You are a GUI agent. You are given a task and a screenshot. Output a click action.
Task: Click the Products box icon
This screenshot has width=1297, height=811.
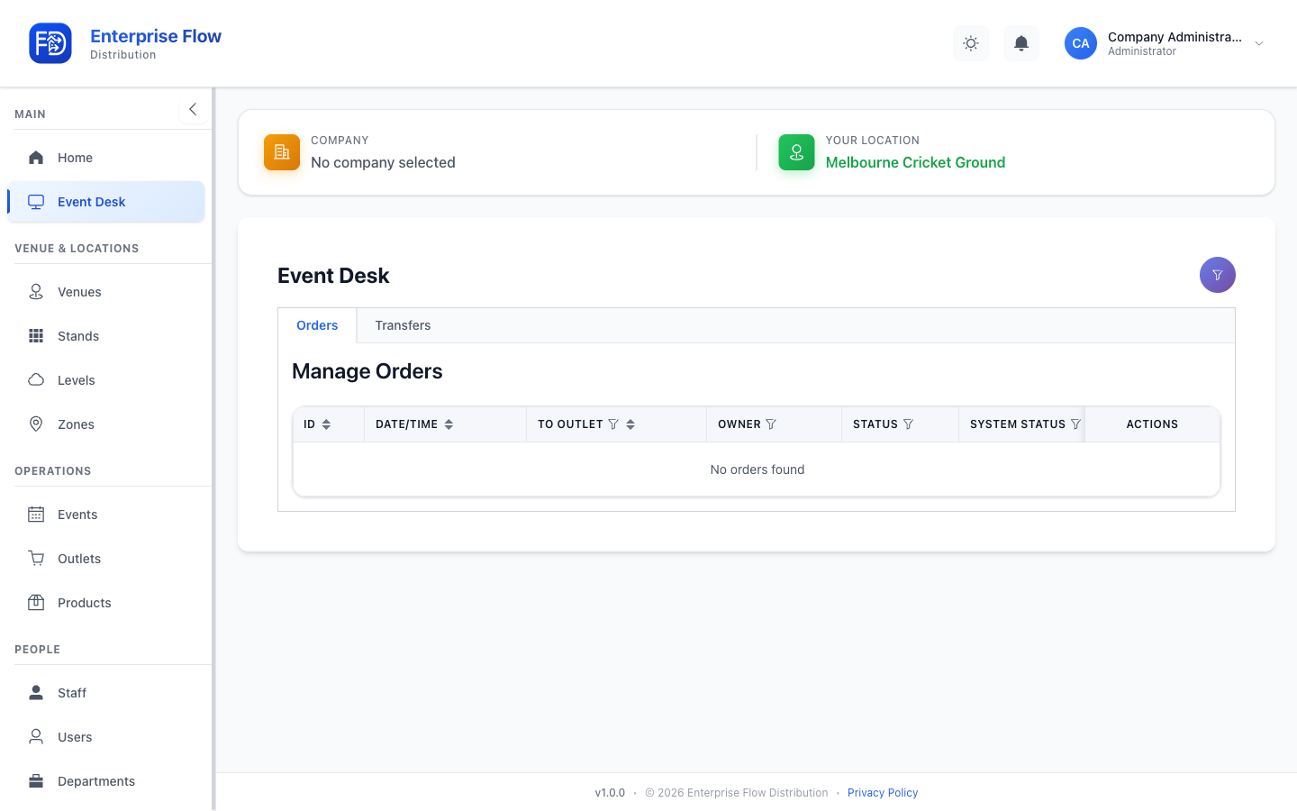36,603
